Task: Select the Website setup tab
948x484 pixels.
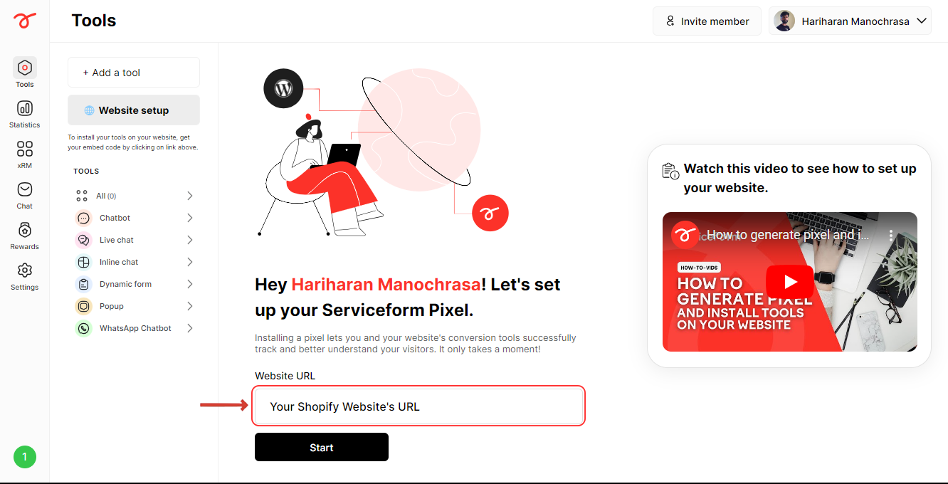Action: [x=134, y=110]
